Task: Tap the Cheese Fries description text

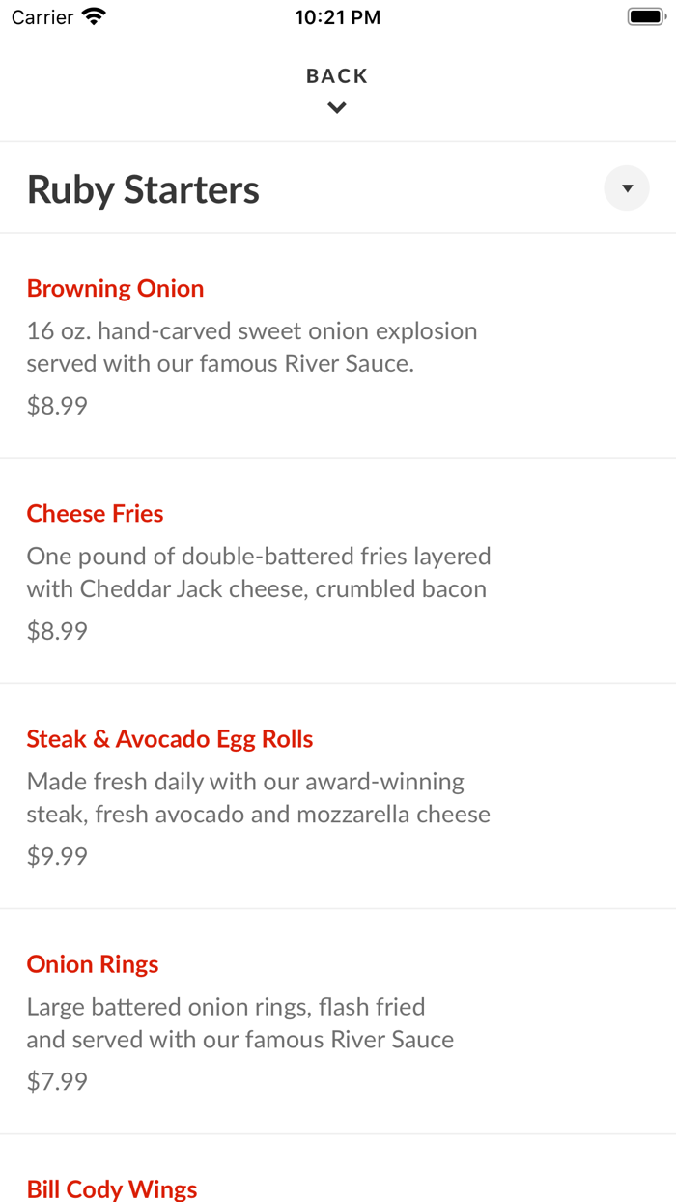Action: pos(258,572)
